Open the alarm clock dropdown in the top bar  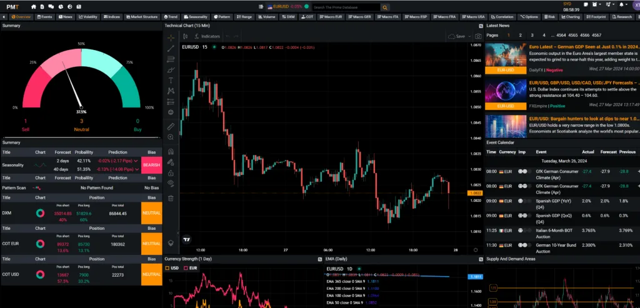596,5
